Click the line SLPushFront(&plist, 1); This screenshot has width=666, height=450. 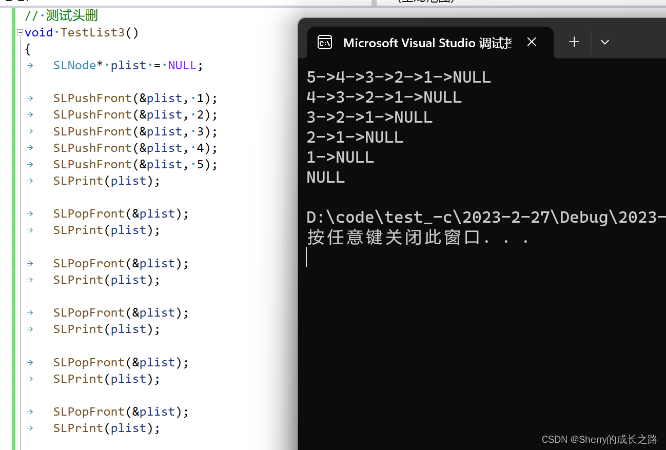click(x=135, y=98)
